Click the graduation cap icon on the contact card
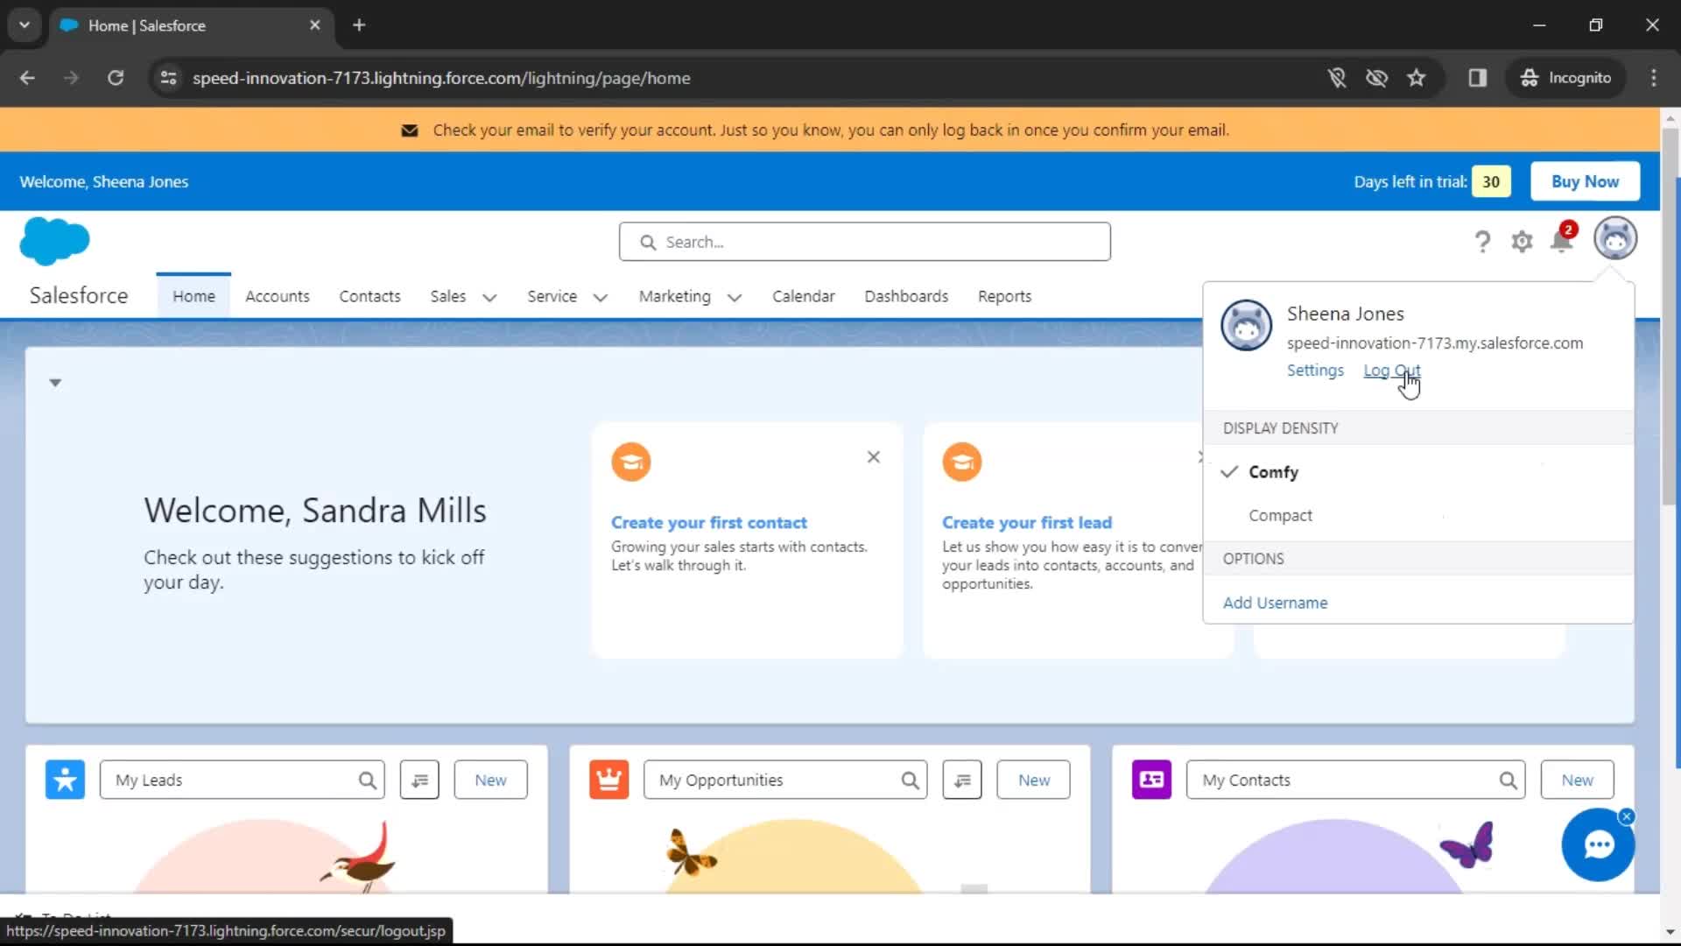This screenshot has height=946, width=1681. 631,462
